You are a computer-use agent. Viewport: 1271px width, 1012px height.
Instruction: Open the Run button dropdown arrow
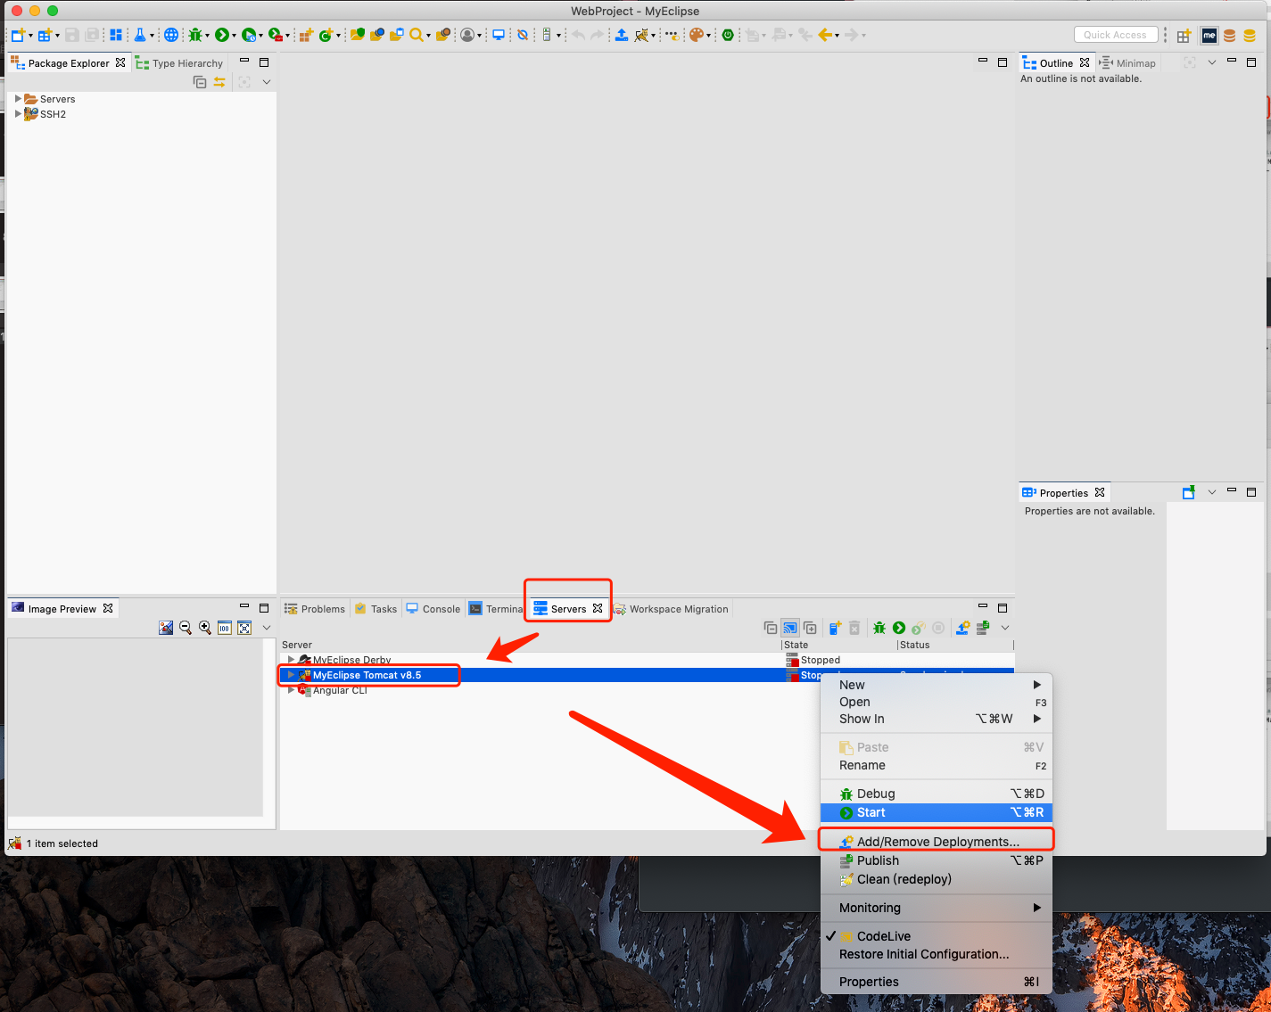(x=235, y=36)
